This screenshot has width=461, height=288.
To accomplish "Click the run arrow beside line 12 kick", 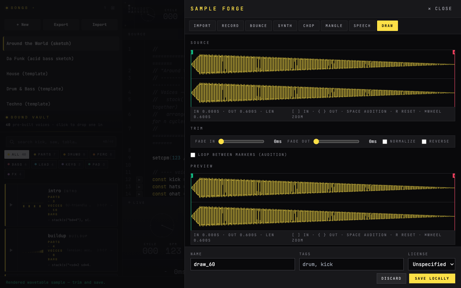I will [x=139, y=180].
